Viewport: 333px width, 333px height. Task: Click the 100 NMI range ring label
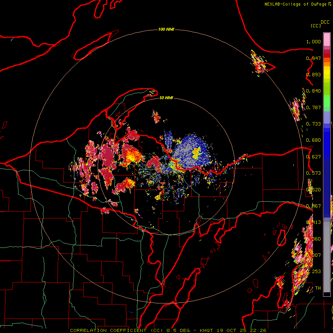tap(166, 29)
